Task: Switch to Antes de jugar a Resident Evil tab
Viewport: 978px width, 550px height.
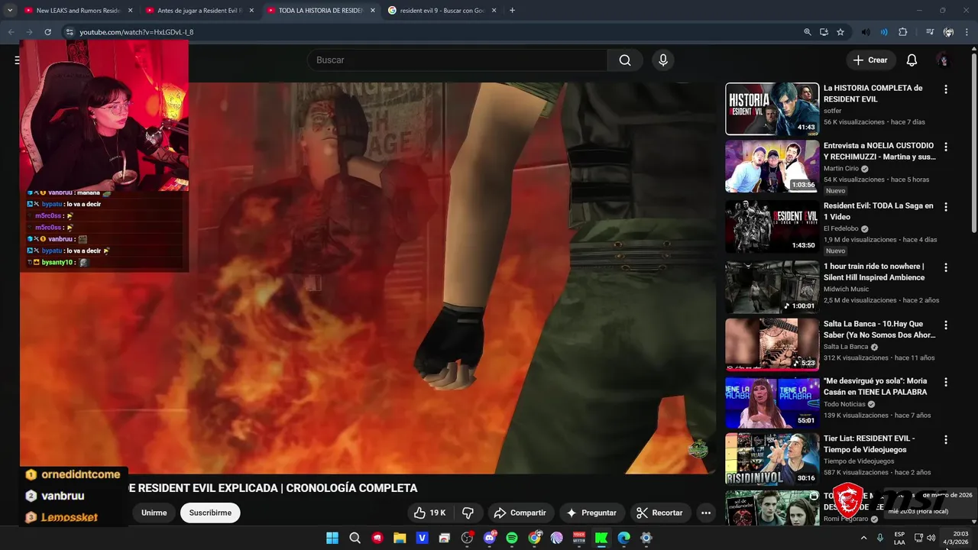Action: click(199, 11)
